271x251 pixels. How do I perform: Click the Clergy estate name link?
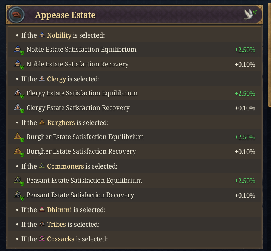pos(56,79)
